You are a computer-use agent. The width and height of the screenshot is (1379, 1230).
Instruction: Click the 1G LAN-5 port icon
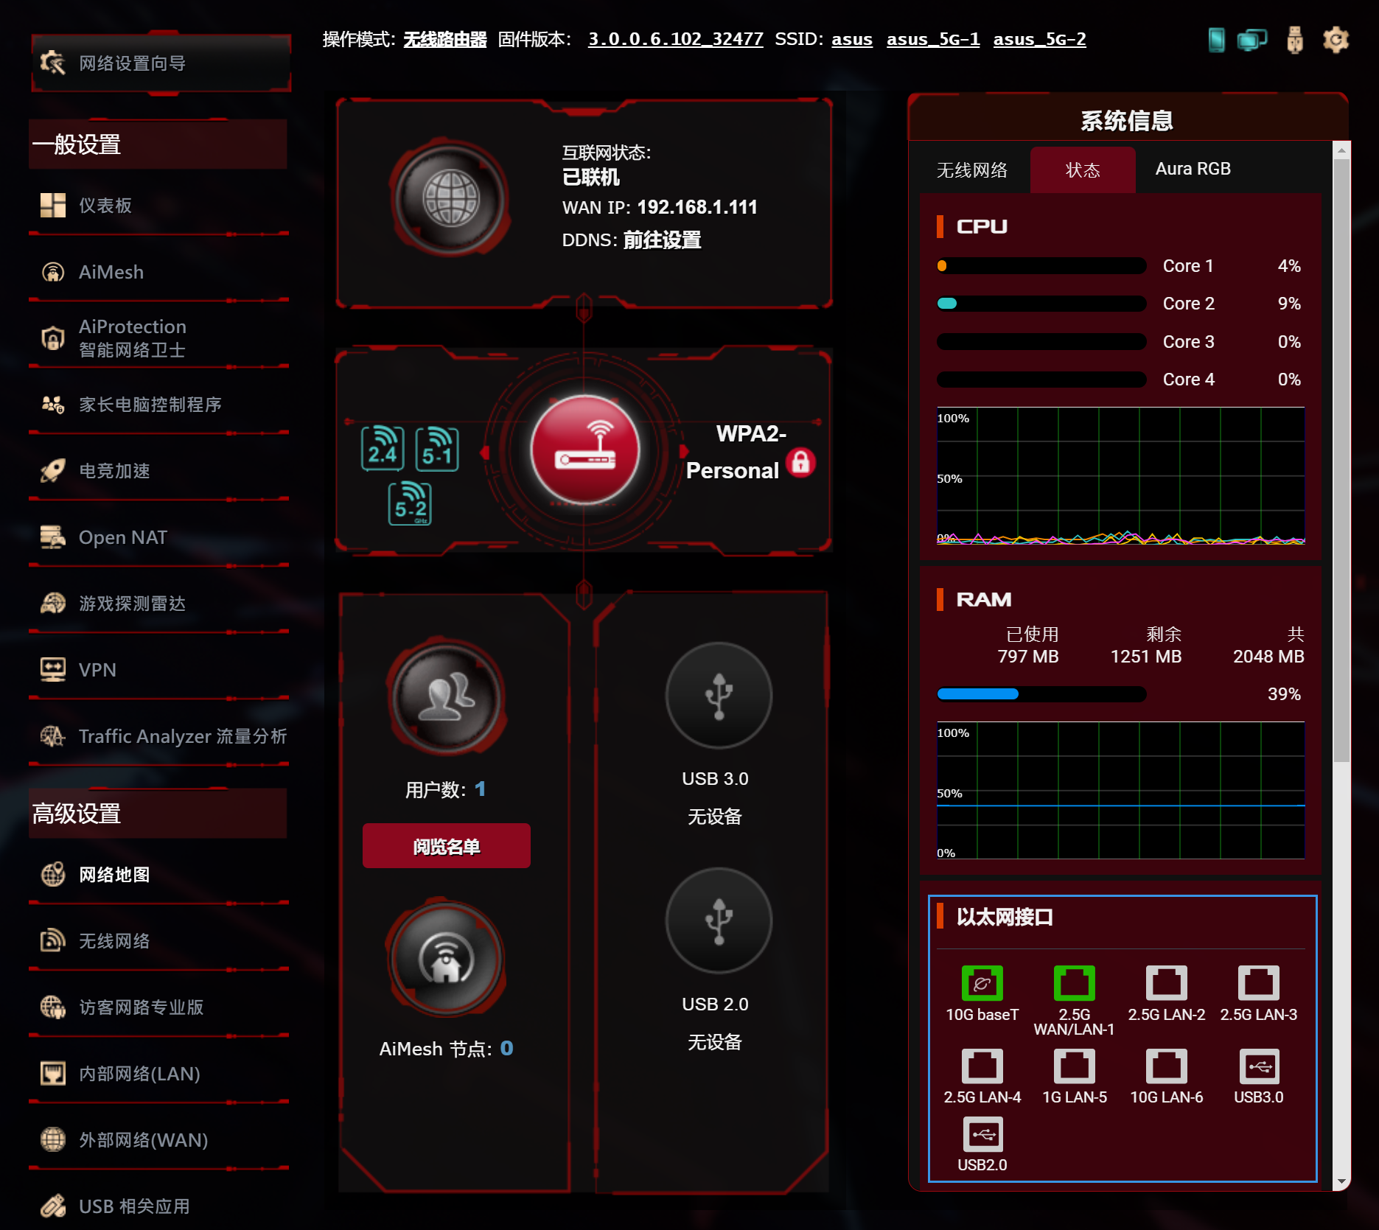point(1075,1066)
